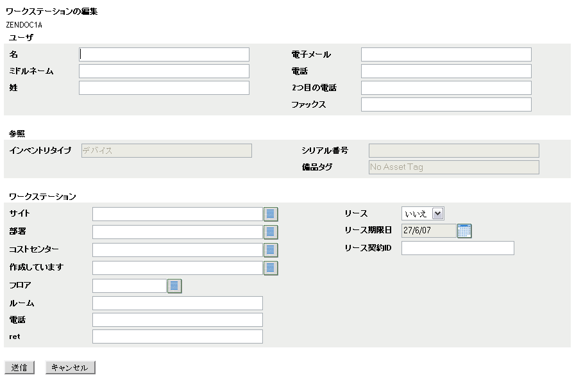The image size is (574, 382).
Task: Focus the 名 input field
Action: (164, 54)
